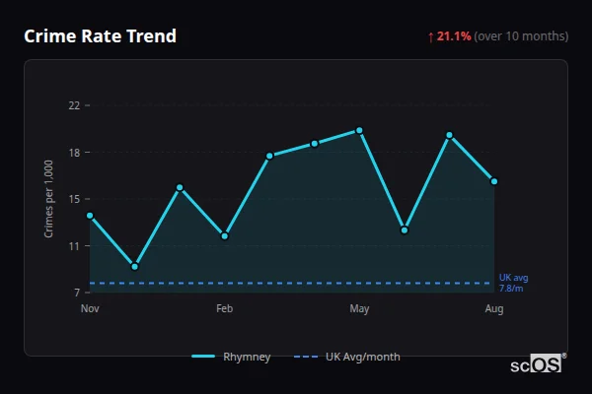Click the Nov x-axis label
Viewport: 592px width, 394px height.
click(x=90, y=308)
